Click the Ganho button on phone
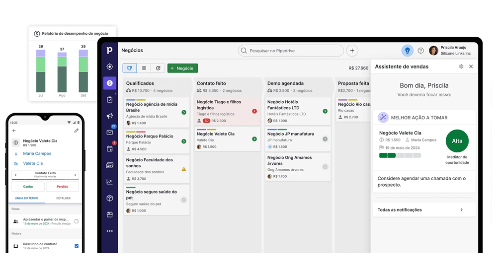The width and height of the screenshot is (497, 277). pyautogui.click(x=28, y=187)
